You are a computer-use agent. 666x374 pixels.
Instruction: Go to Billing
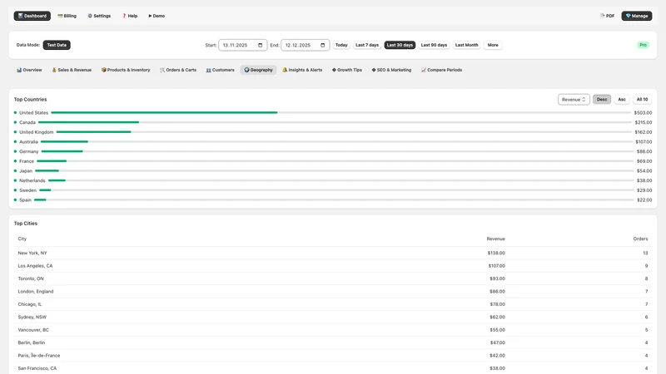click(x=67, y=16)
